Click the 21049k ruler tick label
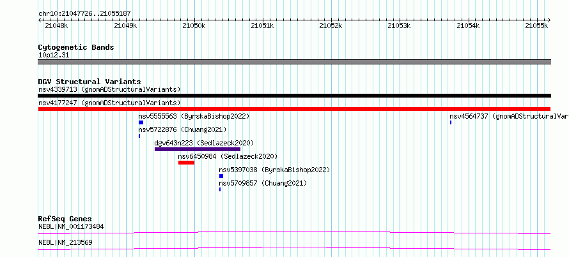The height and width of the screenshot is (257, 569). pos(125,26)
